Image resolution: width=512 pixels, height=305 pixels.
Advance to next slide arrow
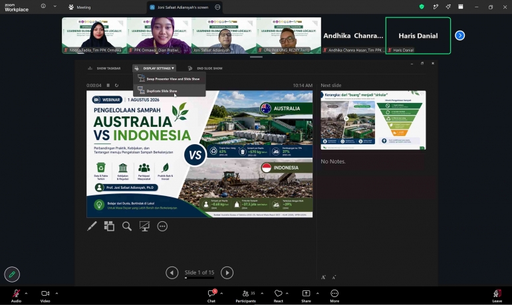click(227, 272)
